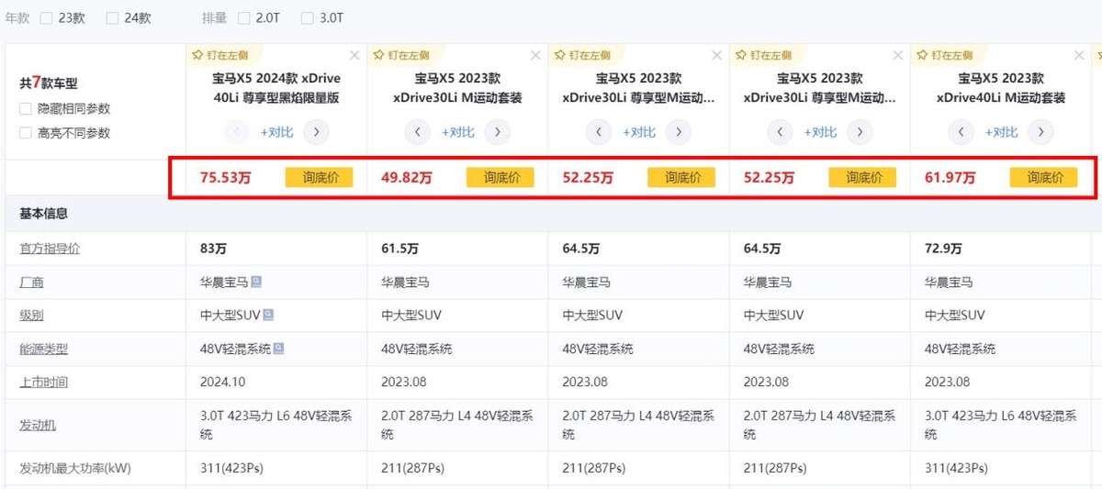The image size is (1102, 489).
Task: Open the 发动机 parameter link
Action: coord(38,425)
